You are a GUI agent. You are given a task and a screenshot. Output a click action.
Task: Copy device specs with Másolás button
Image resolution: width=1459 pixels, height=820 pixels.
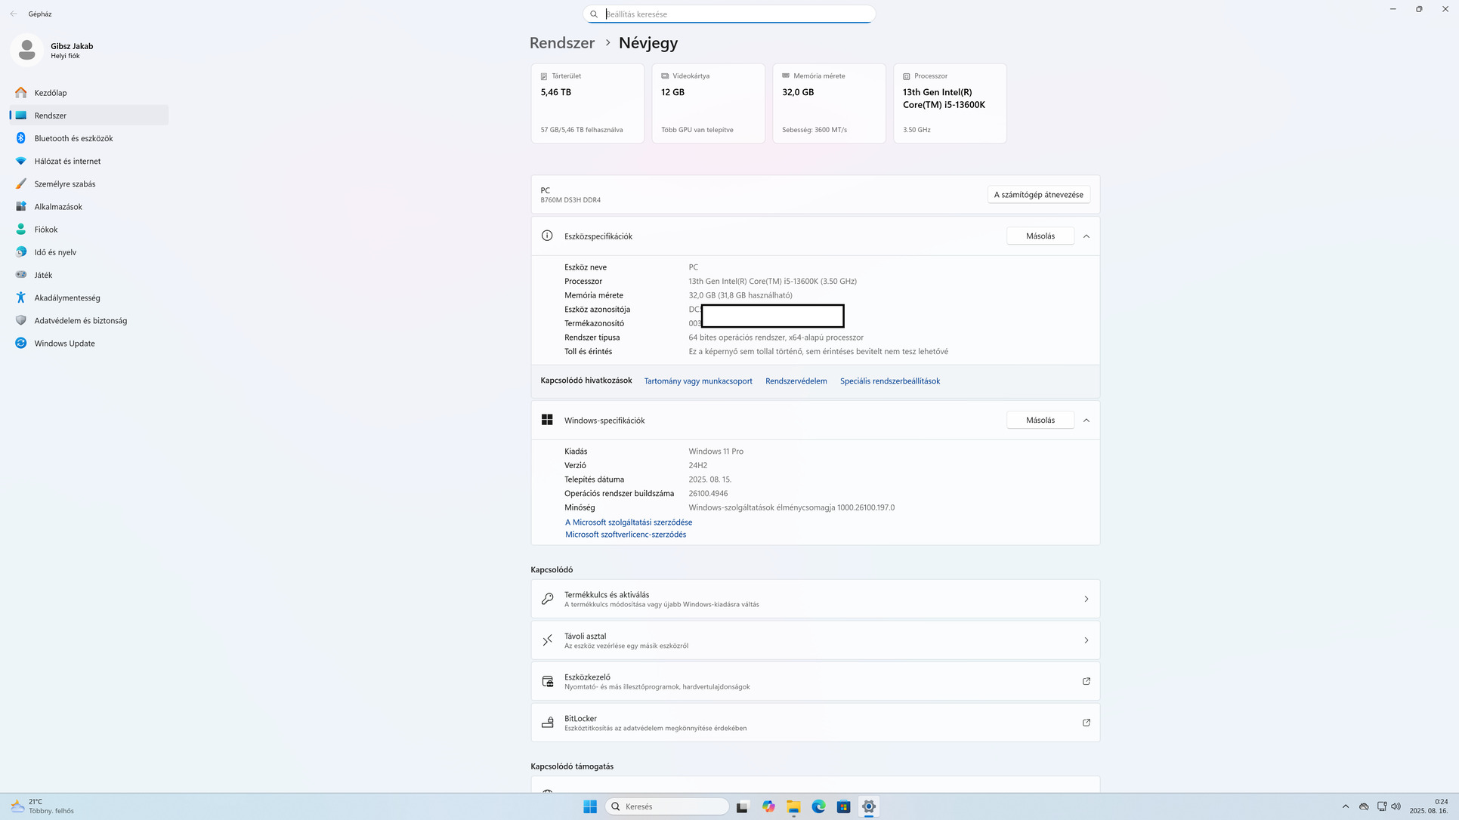click(x=1040, y=236)
